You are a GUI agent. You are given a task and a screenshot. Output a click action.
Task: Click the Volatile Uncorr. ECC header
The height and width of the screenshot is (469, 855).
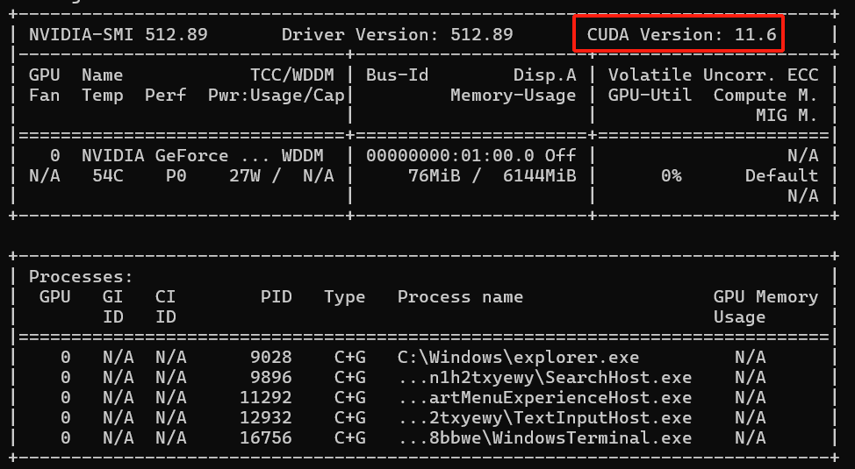tap(713, 75)
